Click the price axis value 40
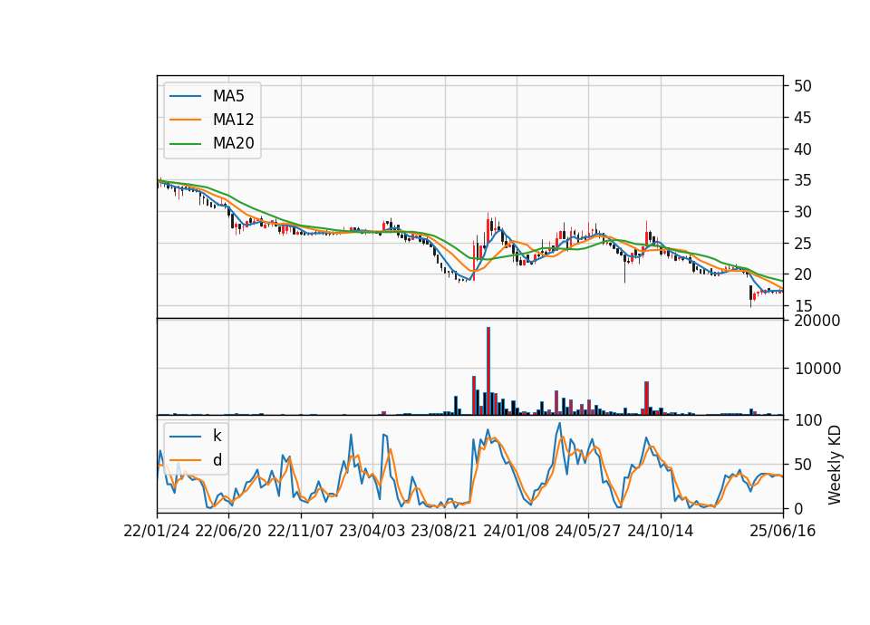This screenshot has width=870, height=625. point(803,149)
